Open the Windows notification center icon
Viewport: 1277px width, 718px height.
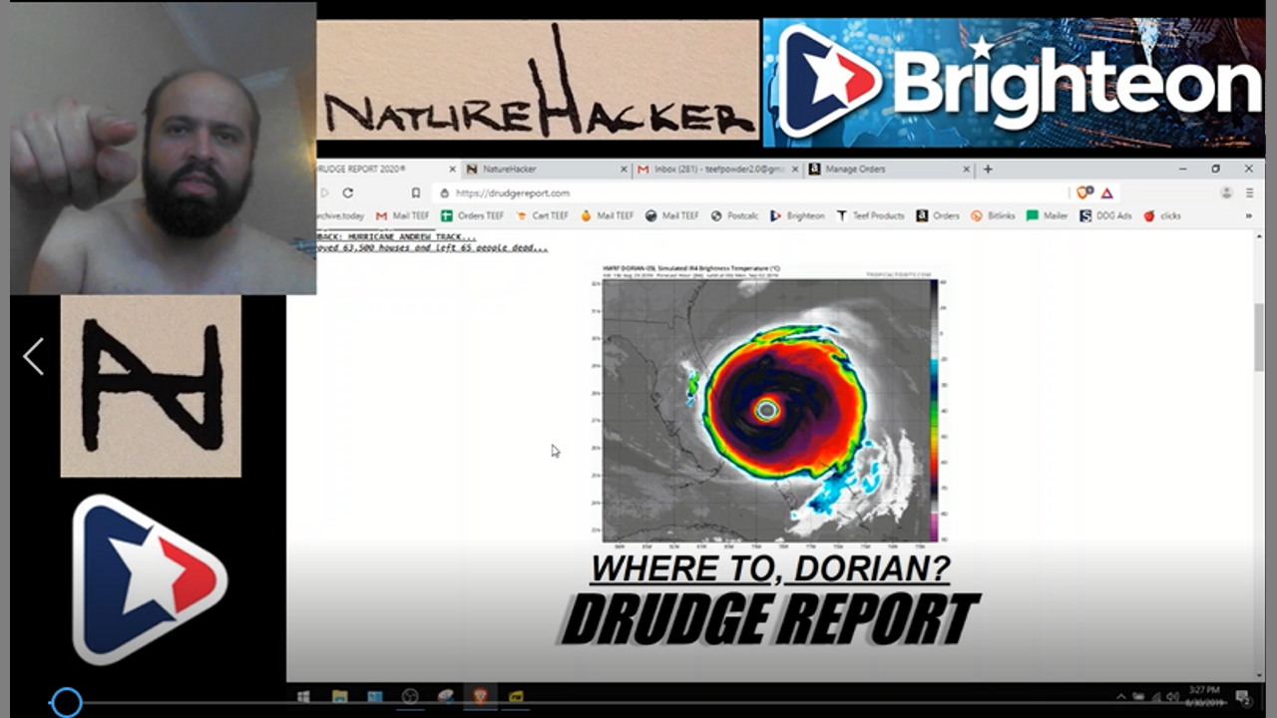1243,696
